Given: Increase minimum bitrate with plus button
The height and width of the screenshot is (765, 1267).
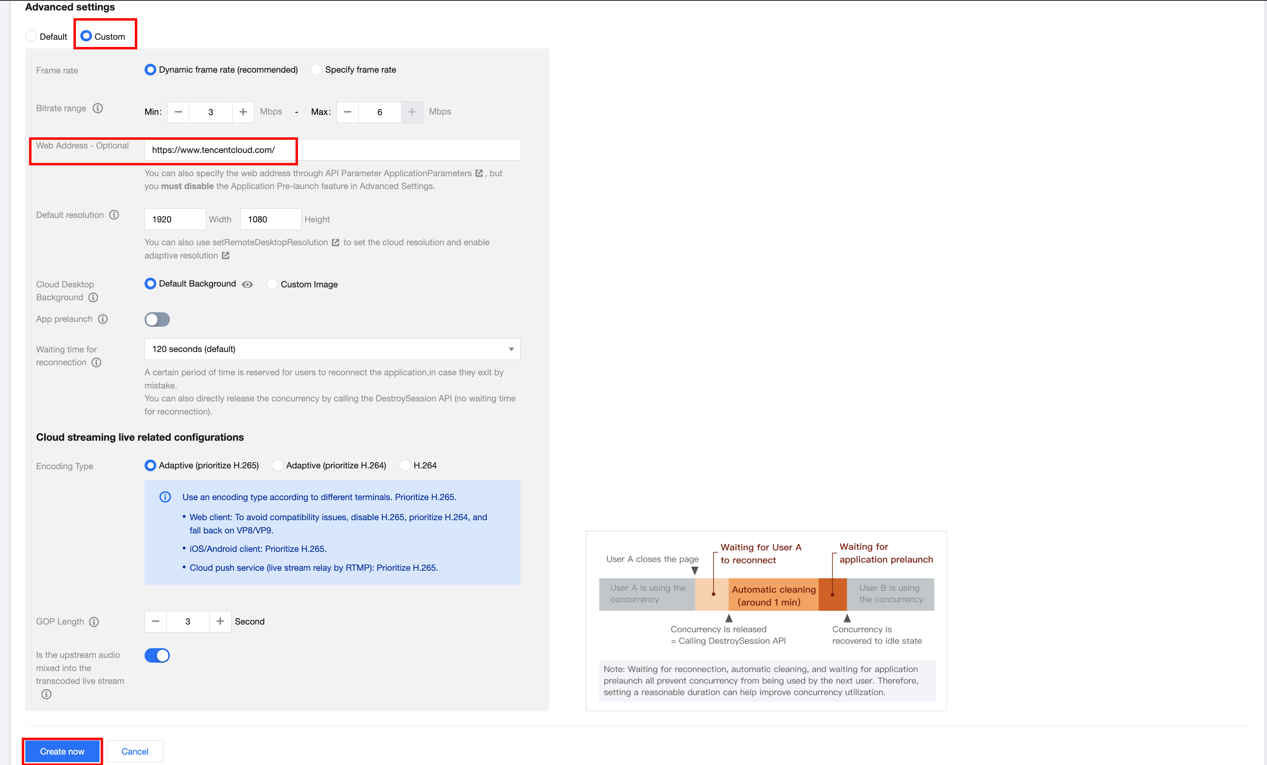Looking at the screenshot, I should click(x=243, y=112).
